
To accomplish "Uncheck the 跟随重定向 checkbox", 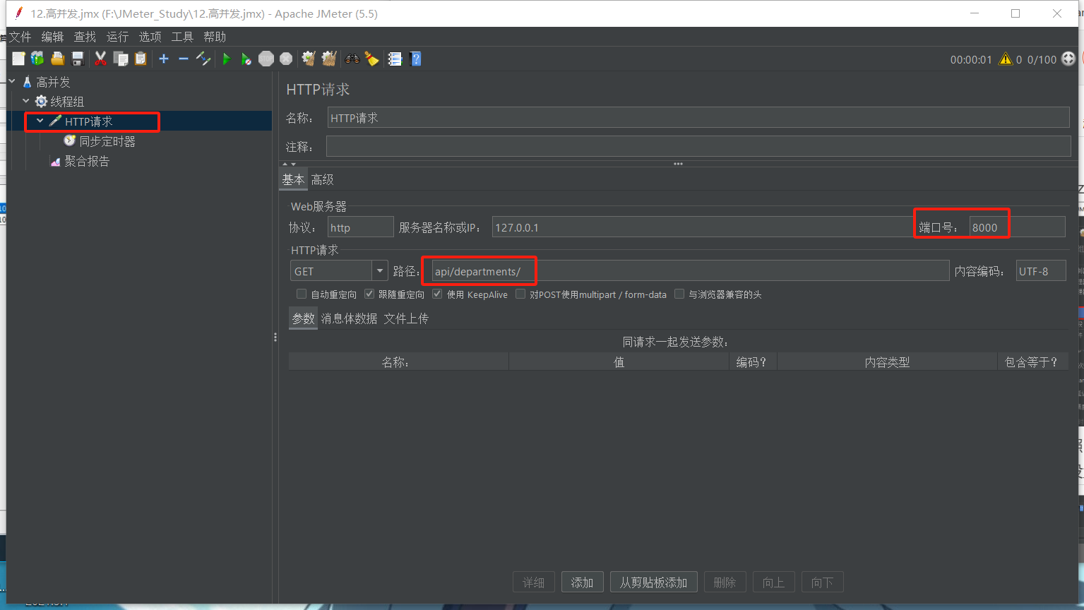I will [369, 294].
